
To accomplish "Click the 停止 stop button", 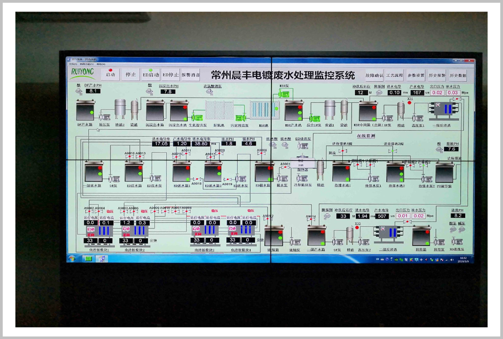I will [131, 74].
